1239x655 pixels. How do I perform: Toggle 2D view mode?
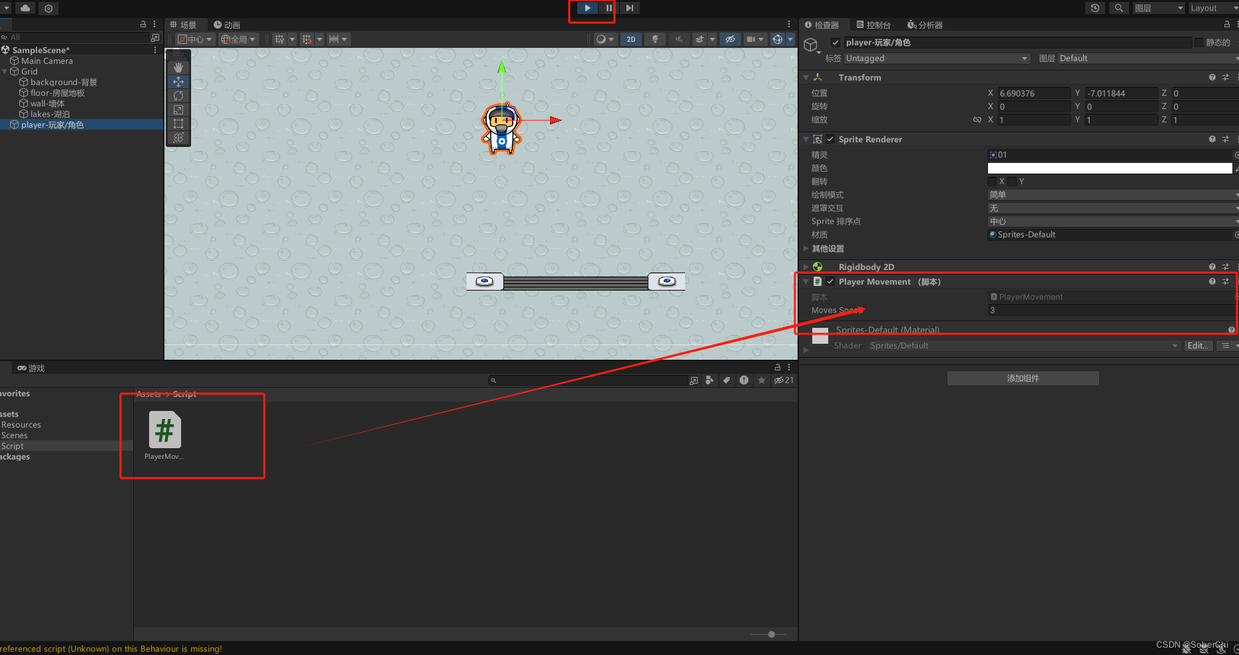[631, 39]
